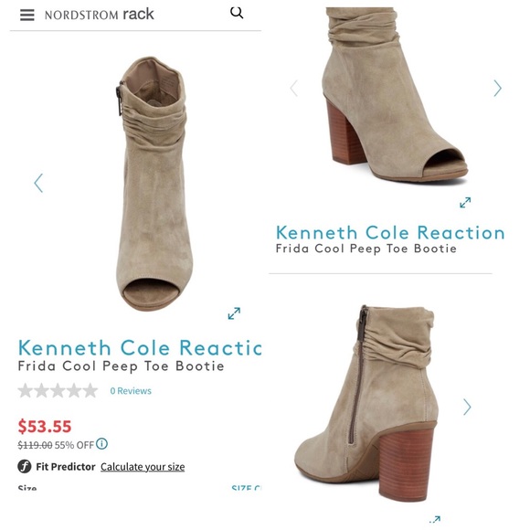This screenshot has width=530, height=530.
Task: Expand back-view bootie image at bottom right
Action: pos(435,519)
